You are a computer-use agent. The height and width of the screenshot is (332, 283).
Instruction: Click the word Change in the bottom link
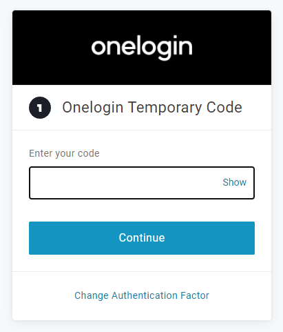point(92,295)
